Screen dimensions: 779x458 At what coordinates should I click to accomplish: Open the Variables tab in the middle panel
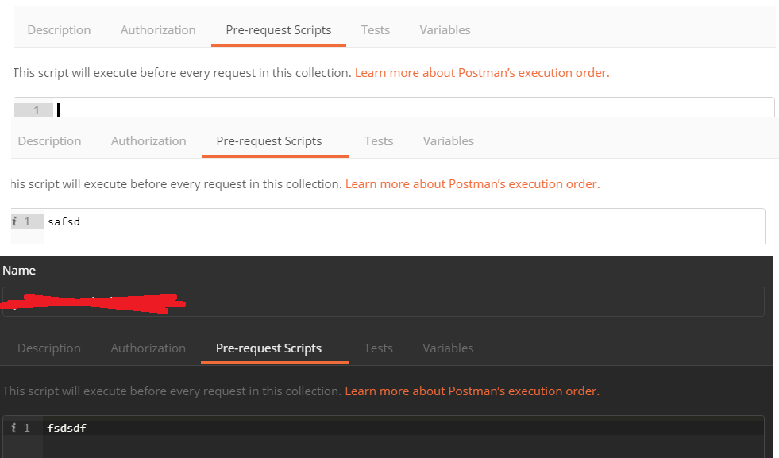(x=448, y=140)
